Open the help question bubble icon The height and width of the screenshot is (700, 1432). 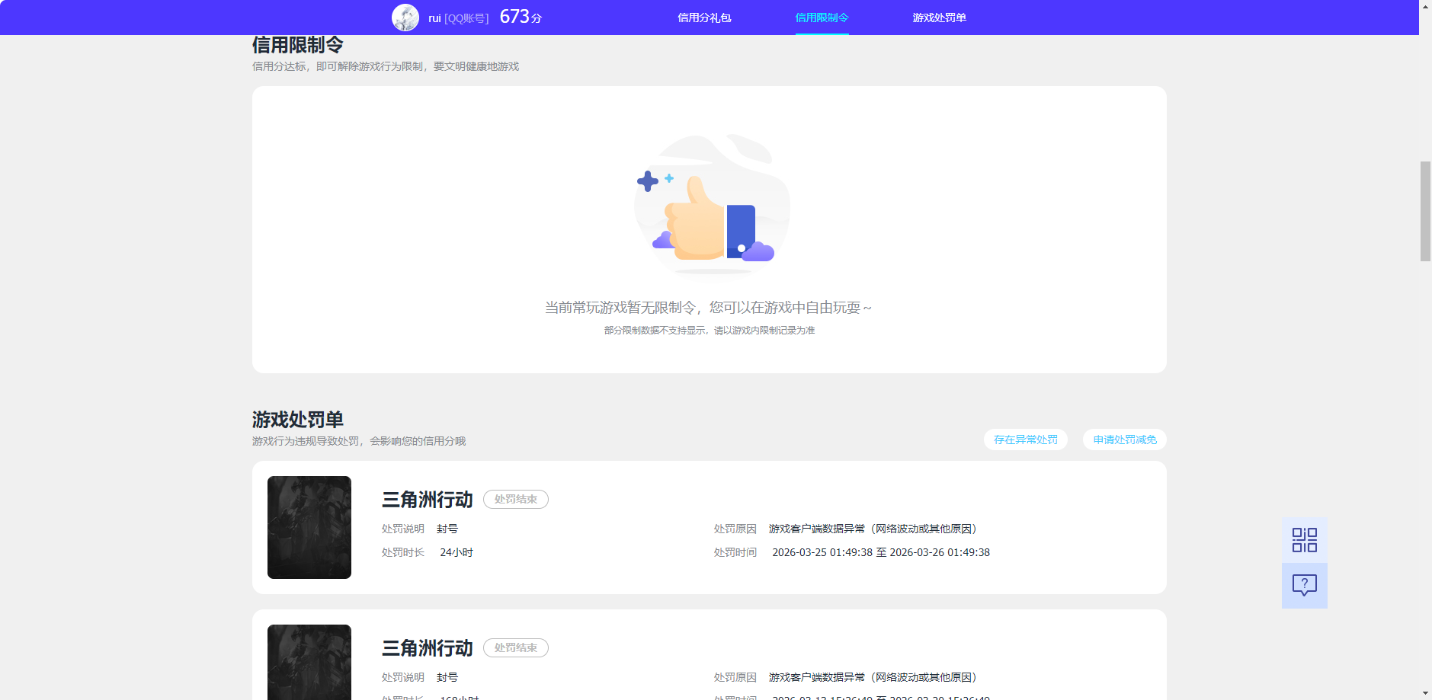point(1304,585)
